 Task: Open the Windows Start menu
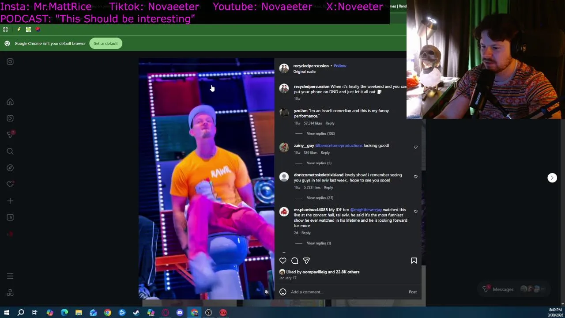(x=7, y=313)
